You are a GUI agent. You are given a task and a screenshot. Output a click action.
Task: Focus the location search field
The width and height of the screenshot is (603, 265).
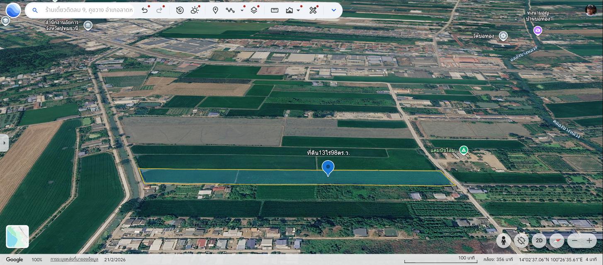tap(89, 10)
